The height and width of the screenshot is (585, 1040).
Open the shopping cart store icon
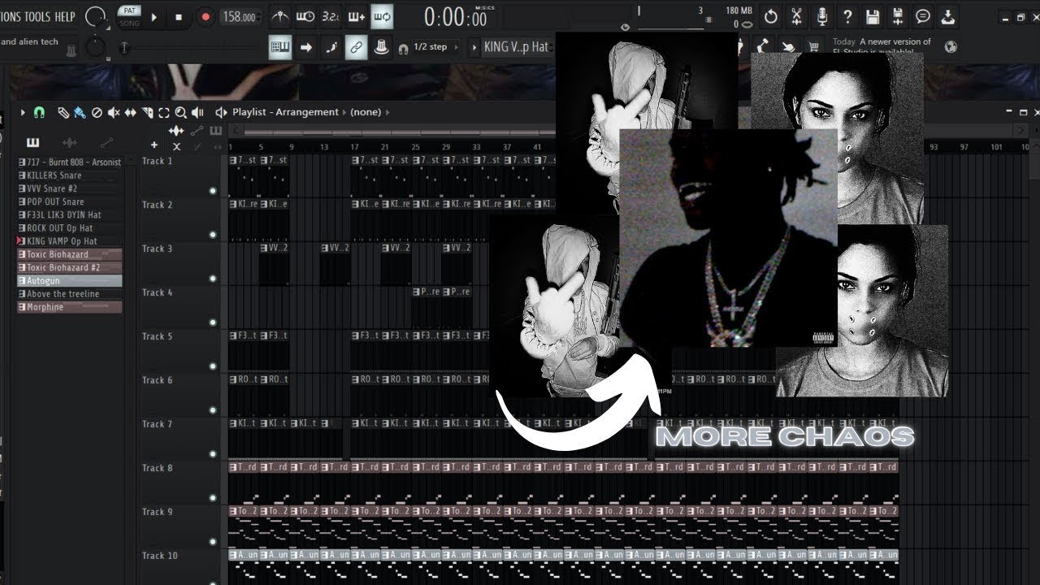pyautogui.click(x=812, y=46)
